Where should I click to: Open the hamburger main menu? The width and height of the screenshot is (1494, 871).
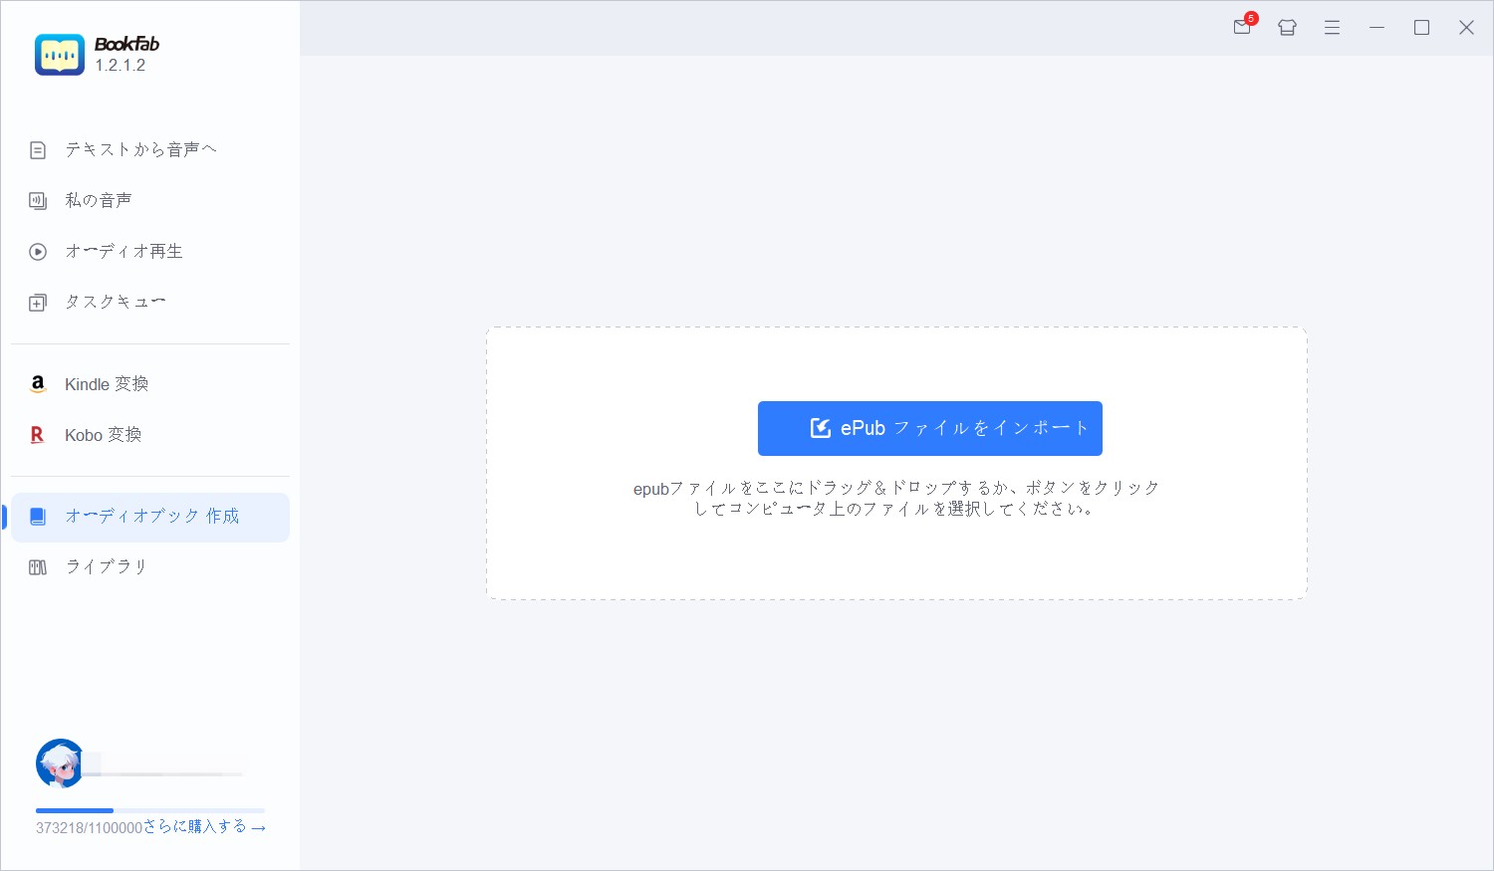tap(1332, 28)
